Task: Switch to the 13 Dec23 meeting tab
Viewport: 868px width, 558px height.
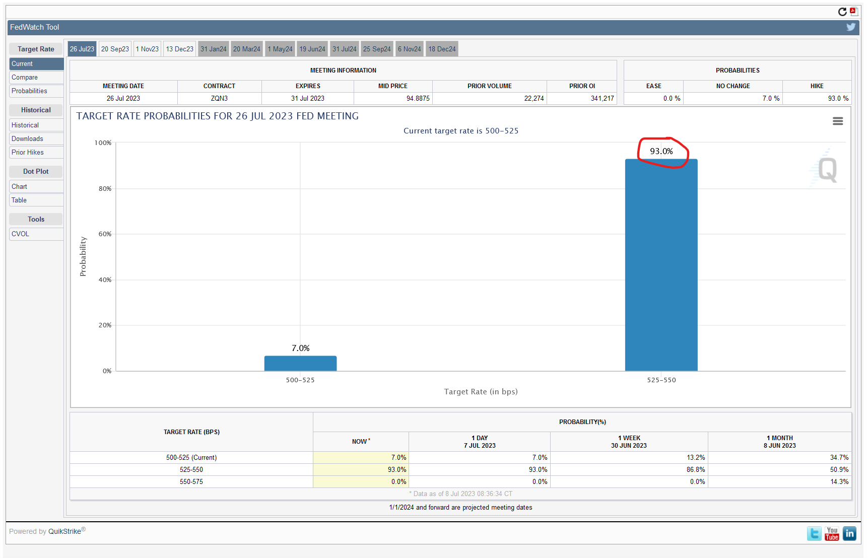Action: [180, 49]
